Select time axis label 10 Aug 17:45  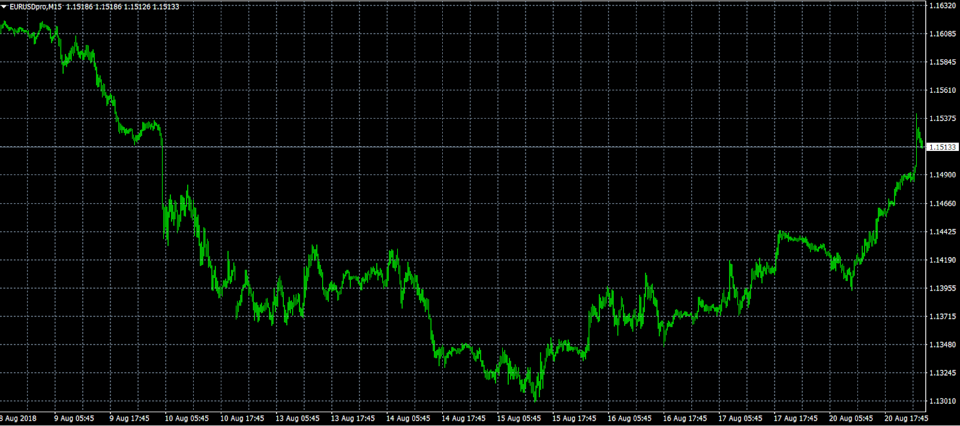pyautogui.click(x=242, y=418)
